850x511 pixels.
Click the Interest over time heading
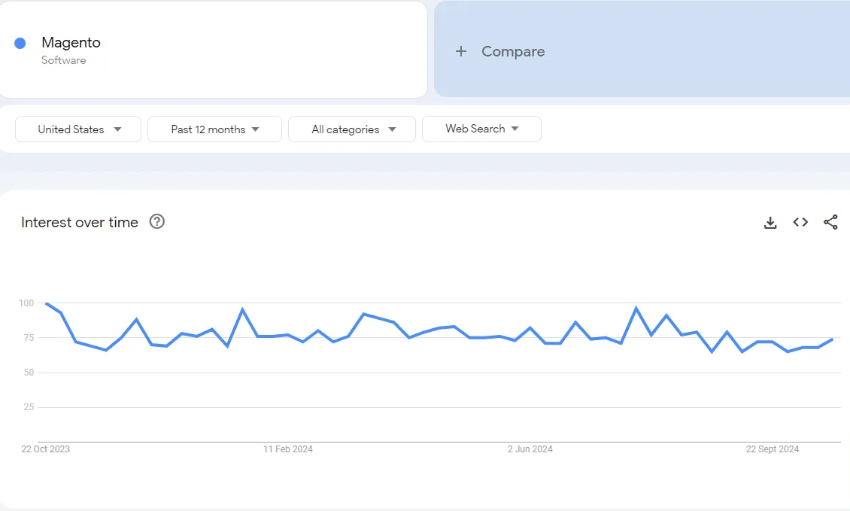click(x=79, y=222)
